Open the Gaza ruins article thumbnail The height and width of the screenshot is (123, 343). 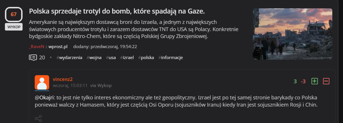tap(292, 34)
